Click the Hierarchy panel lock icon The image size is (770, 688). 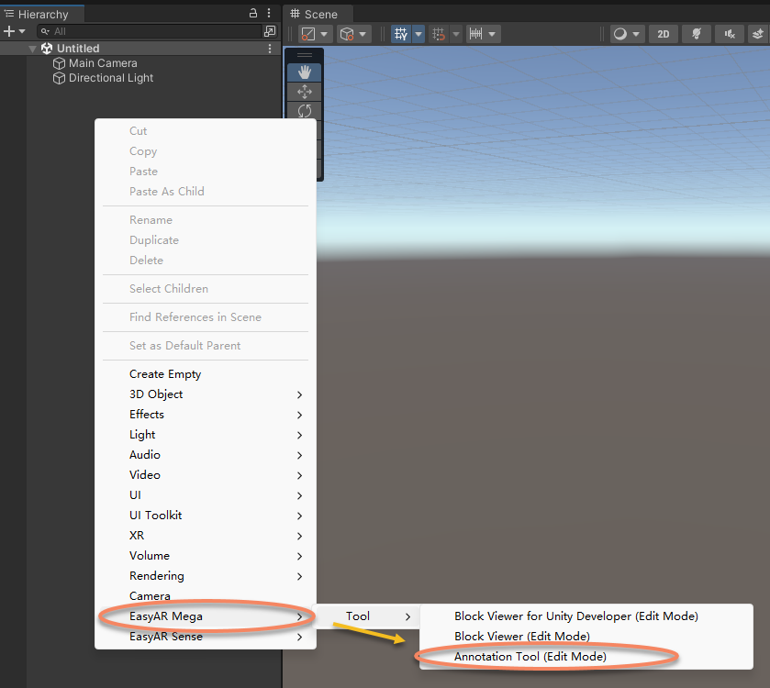click(x=253, y=14)
